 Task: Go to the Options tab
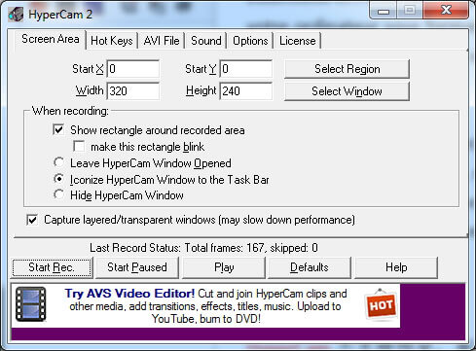250,41
